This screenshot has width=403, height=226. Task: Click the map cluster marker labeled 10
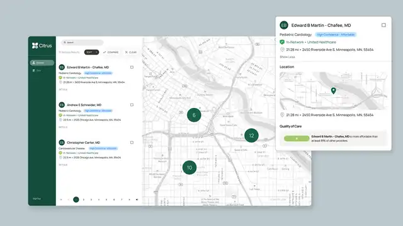click(190, 168)
